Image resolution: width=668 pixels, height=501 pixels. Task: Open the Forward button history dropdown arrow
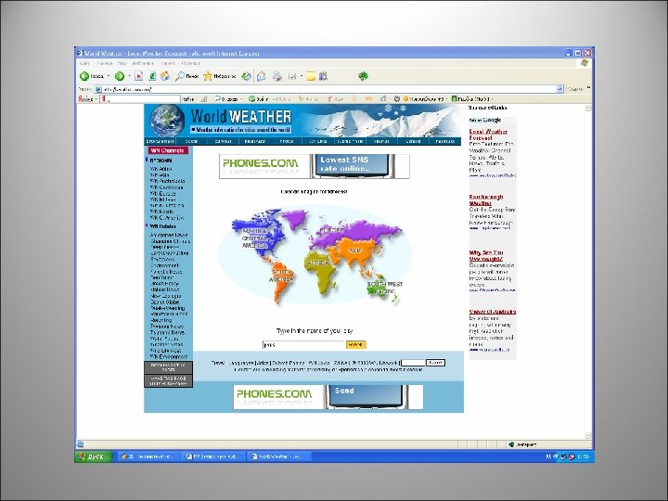tap(129, 76)
